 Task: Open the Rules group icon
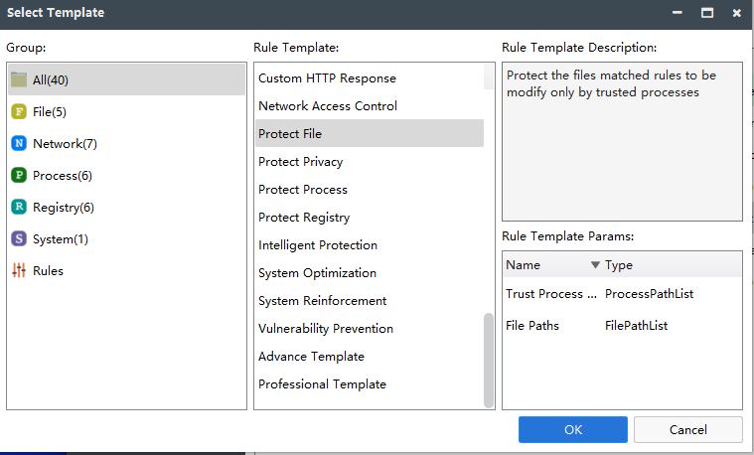coord(19,271)
